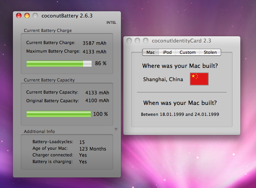
Task: Click the 123 Months age value
Action: 92,149
